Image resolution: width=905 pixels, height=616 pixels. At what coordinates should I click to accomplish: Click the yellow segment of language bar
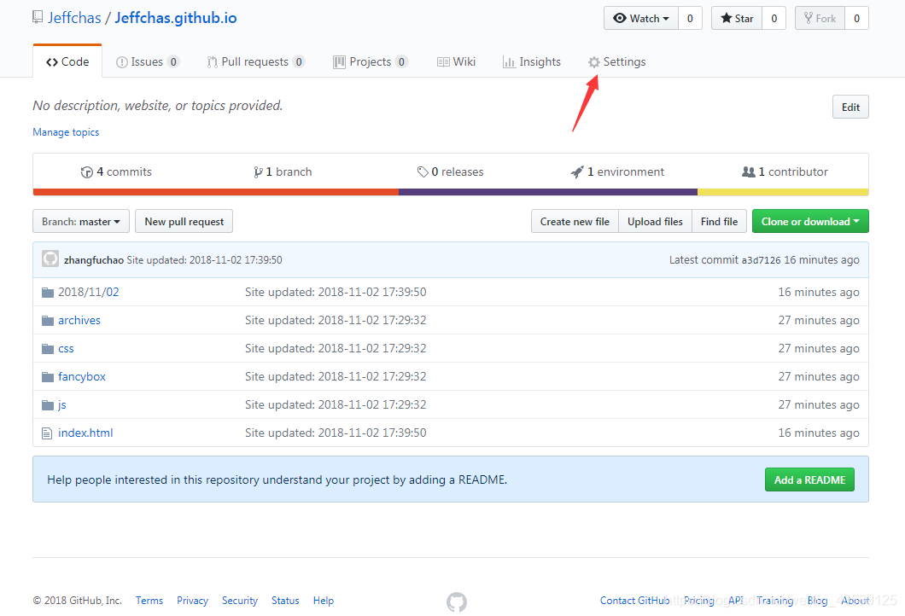(x=783, y=192)
